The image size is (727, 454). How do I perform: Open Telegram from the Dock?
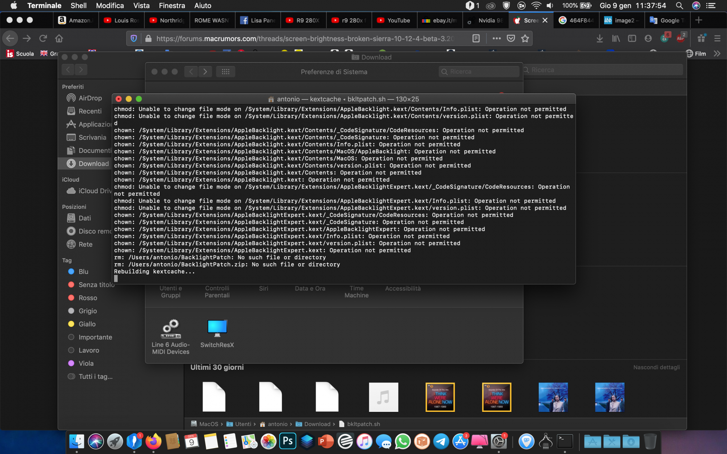(441, 441)
